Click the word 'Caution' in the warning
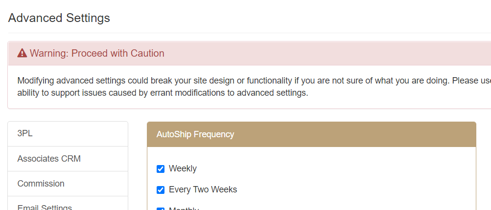The image size is (491, 210). [147, 53]
